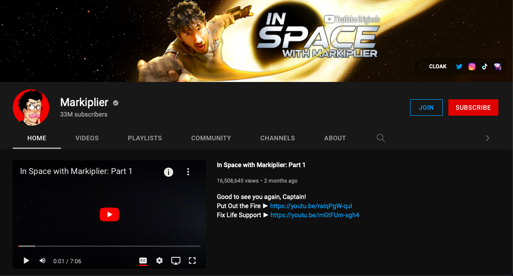The width and height of the screenshot is (513, 276).
Task: Click the 'Good to see you again, Captain!' text
Action: coord(262,197)
